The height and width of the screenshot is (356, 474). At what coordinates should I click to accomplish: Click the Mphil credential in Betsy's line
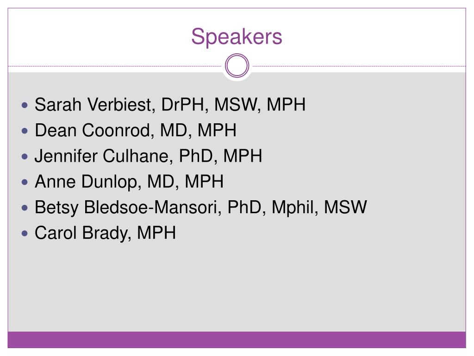tap(293, 208)
